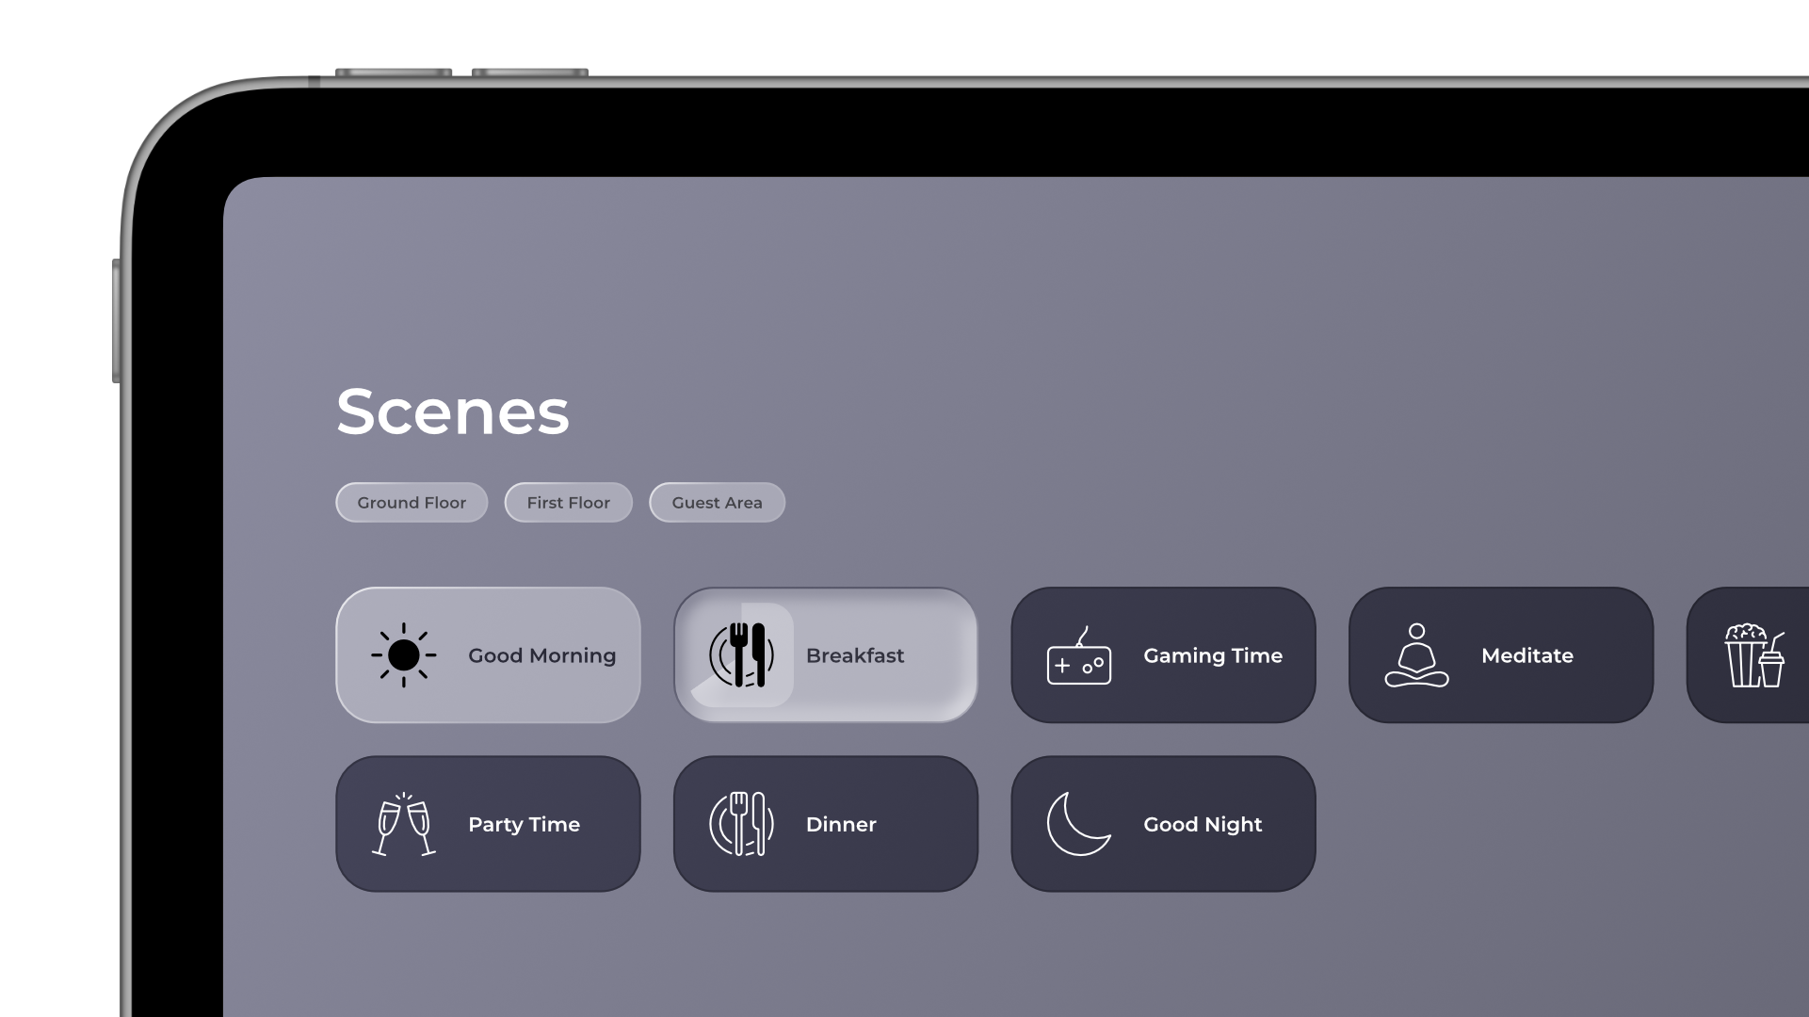
Task: Trigger the Party Time scene
Action: (x=487, y=823)
